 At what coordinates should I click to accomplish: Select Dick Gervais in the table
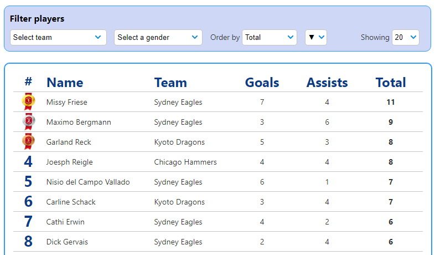[67, 242]
